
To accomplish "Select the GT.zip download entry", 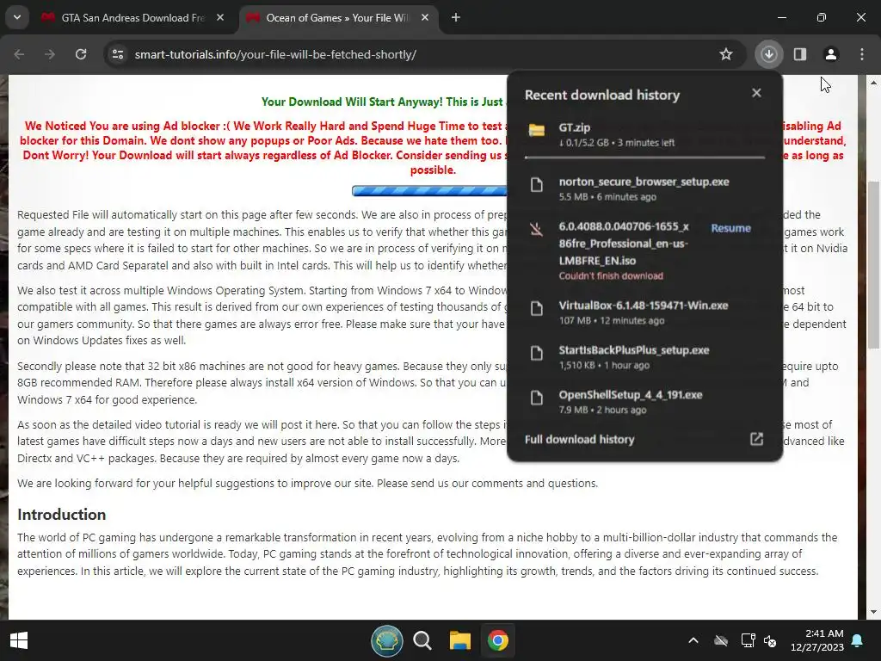I will tap(644, 134).
